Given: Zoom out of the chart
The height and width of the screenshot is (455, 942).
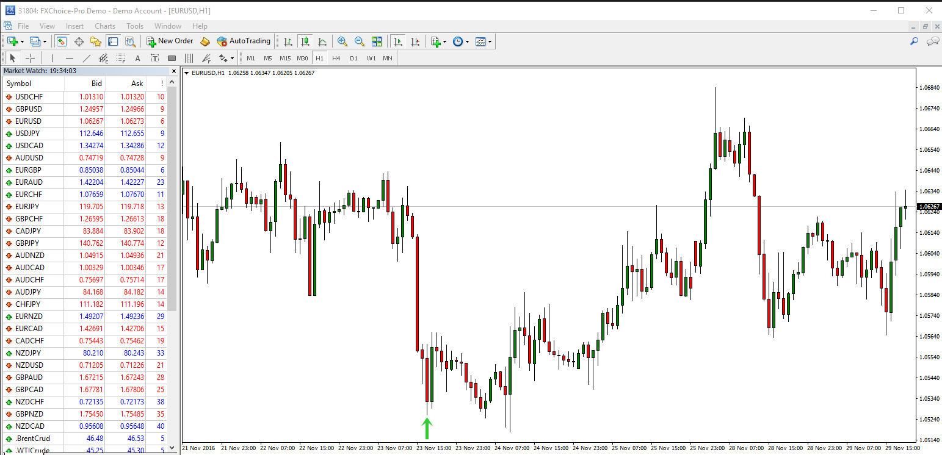Looking at the screenshot, I should click(360, 41).
